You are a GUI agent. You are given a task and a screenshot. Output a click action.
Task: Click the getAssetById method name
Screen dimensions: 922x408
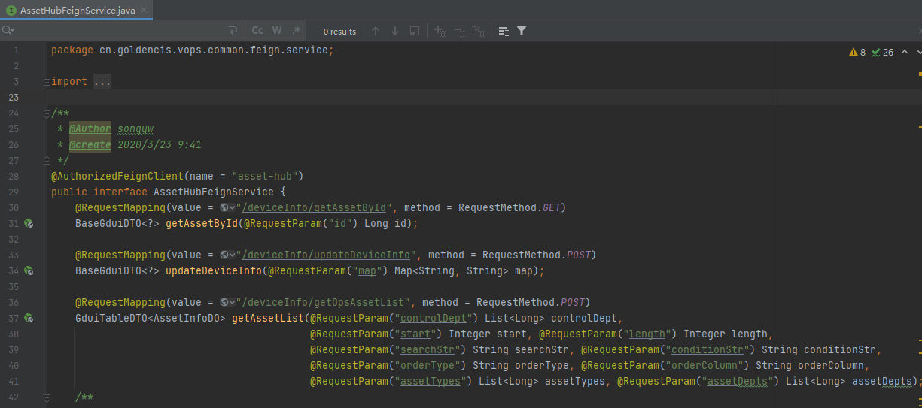pyautogui.click(x=202, y=223)
